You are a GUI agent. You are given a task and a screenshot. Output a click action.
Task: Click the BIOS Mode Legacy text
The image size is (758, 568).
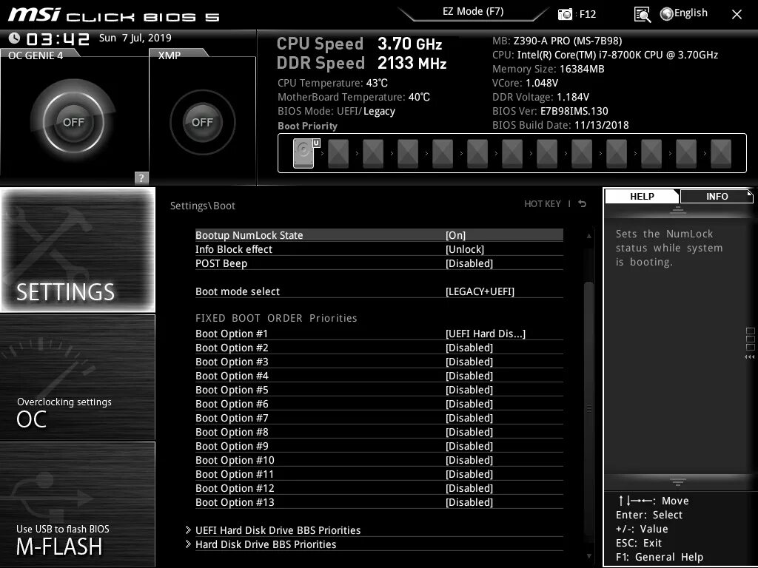379,111
